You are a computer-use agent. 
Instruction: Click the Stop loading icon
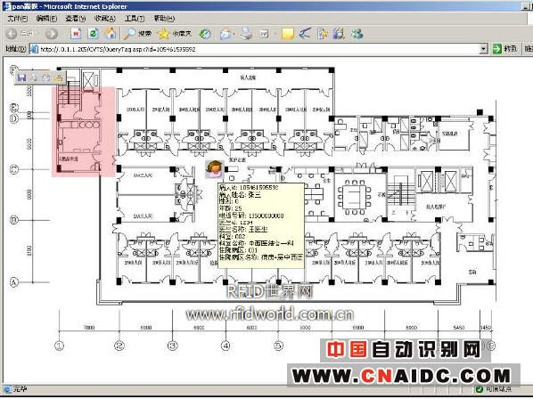[x=76, y=33]
